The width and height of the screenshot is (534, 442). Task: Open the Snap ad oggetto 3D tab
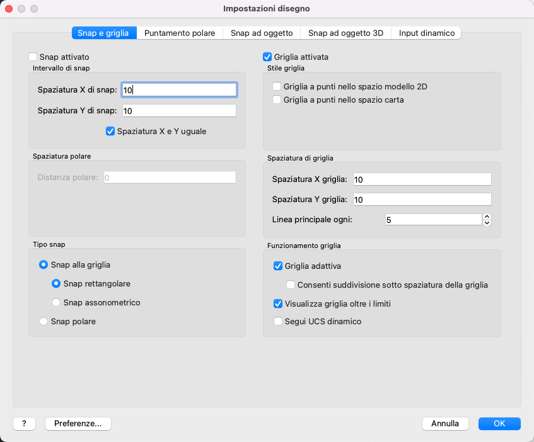[x=345, y=33]
